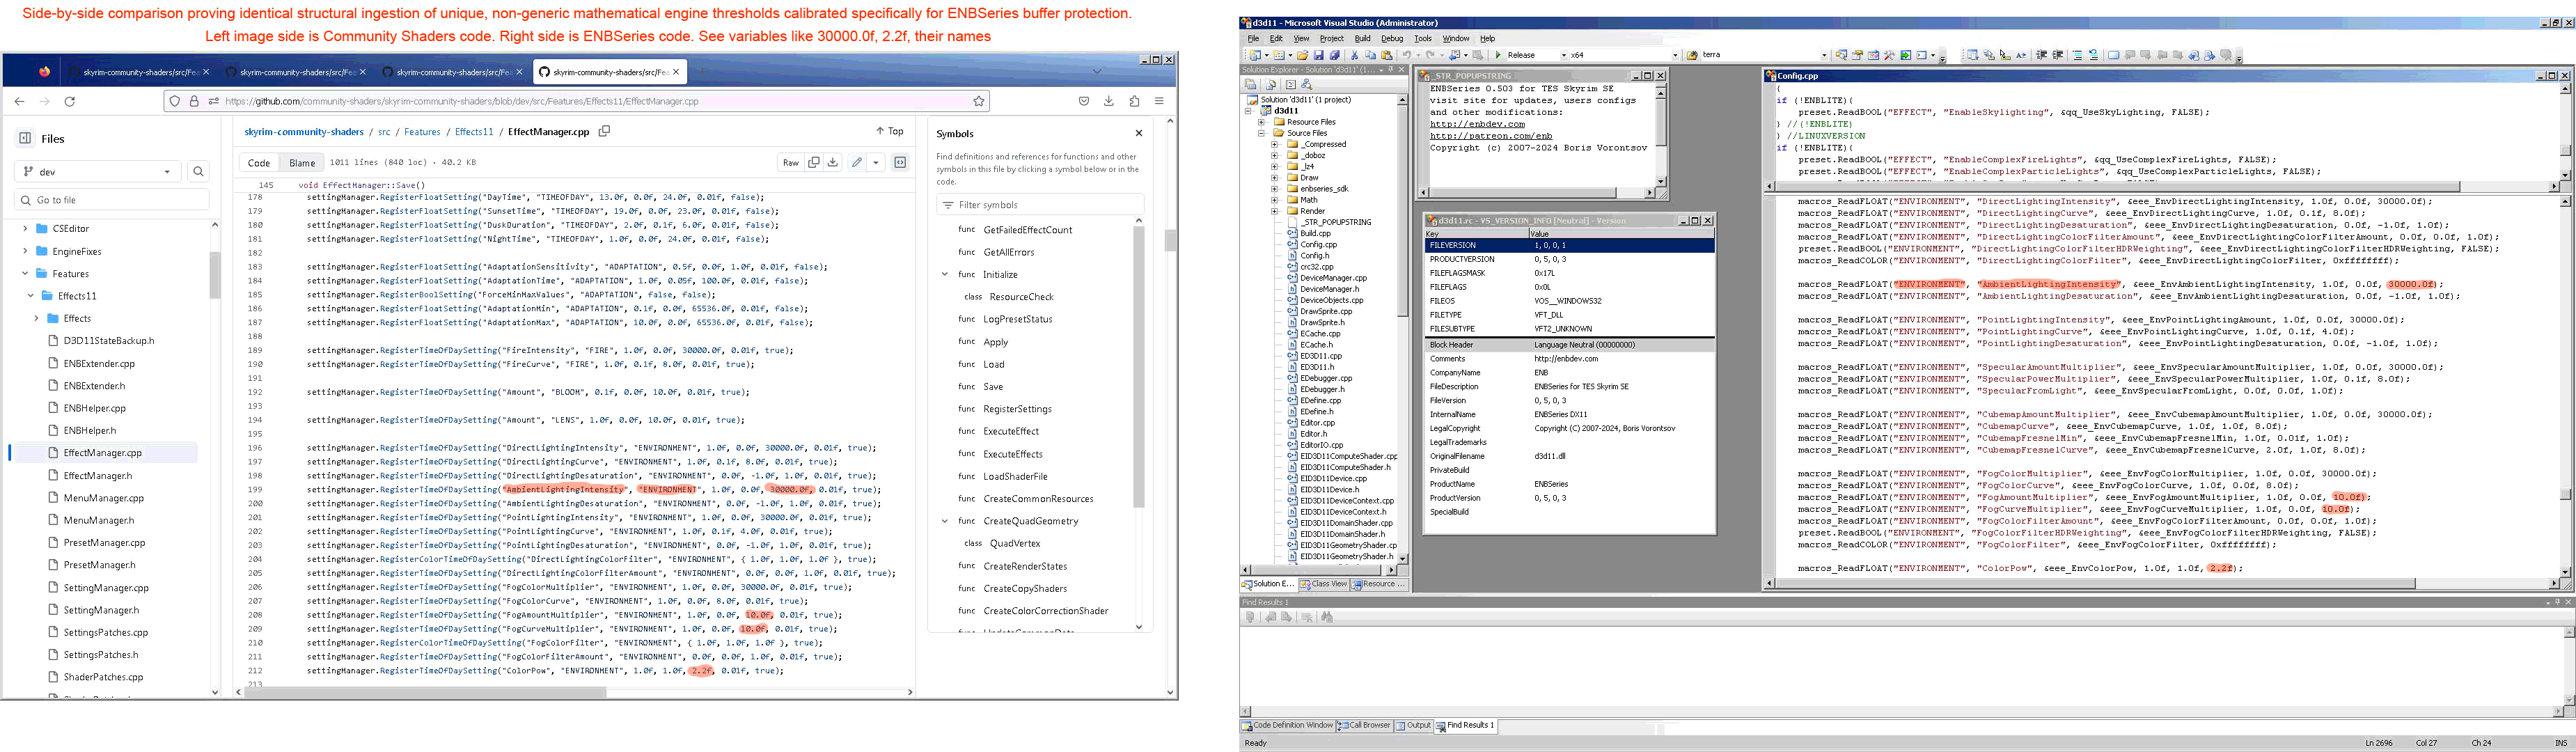The width and height of the screenshot is (2576, 752).
Task: Comment out selected lines toolbar icon
Action: click(x=2077, y=55)
